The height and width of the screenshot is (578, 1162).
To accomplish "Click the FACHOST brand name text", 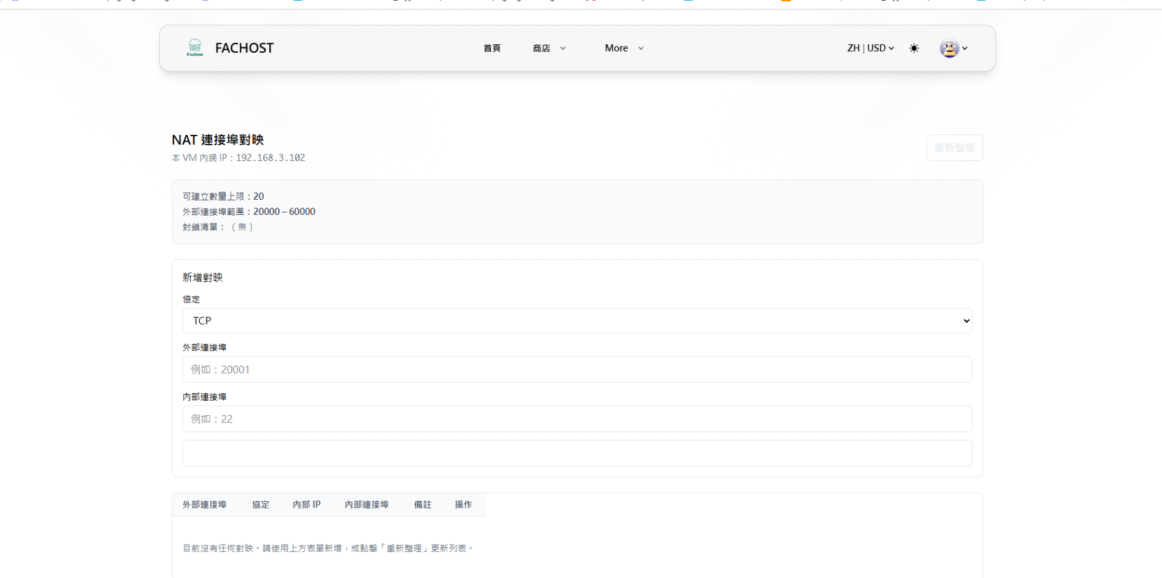I will [245, 48].
